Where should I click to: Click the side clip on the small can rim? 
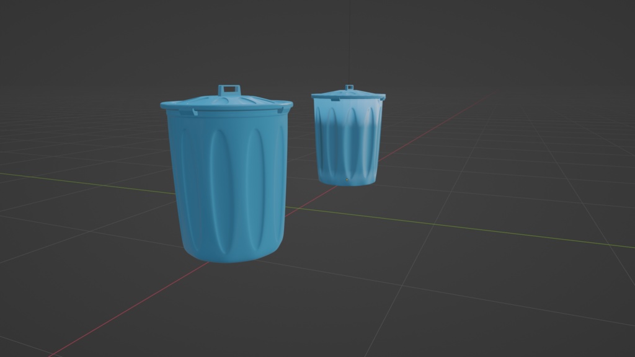334,100
